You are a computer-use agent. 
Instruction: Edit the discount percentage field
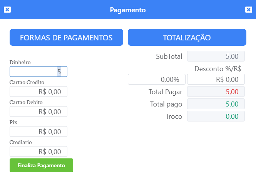pyautogui.click(x=156, y=80)
